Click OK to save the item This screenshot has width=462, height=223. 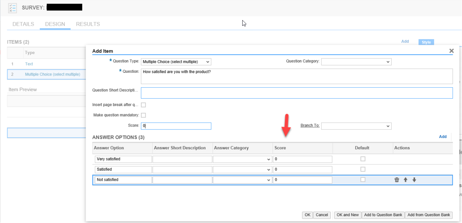[x=307, y=215]
